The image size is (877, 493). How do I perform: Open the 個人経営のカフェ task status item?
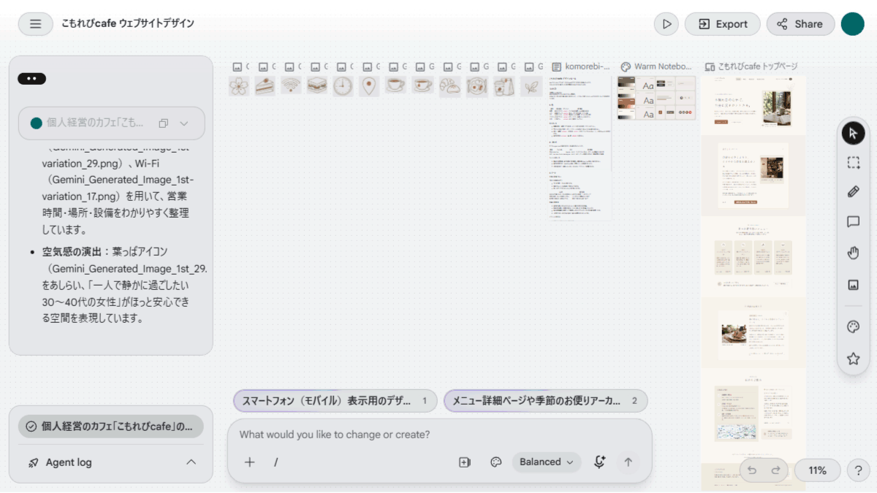(x=111, y=427)
